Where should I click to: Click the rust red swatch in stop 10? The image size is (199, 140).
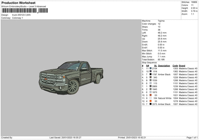coord(151,95)
